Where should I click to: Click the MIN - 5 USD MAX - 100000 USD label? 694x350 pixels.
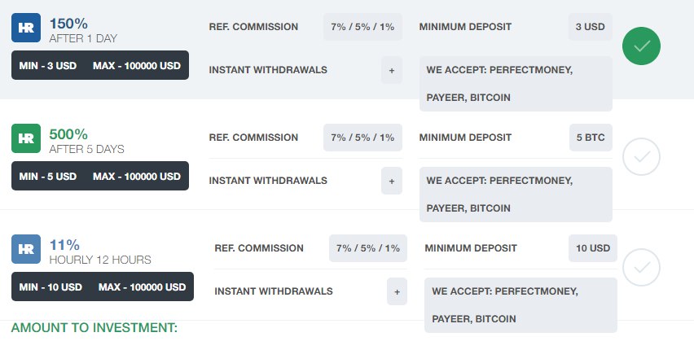(x=100, y=177)
